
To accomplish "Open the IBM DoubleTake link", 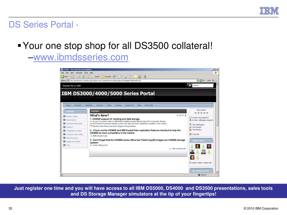I will pos(100,136).
